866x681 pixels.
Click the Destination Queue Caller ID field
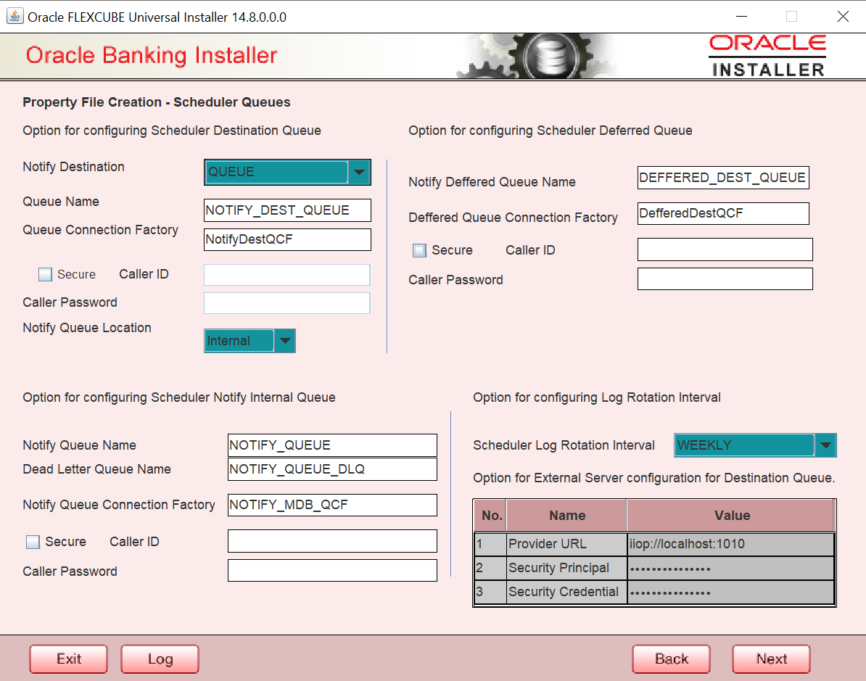(287, 275)
